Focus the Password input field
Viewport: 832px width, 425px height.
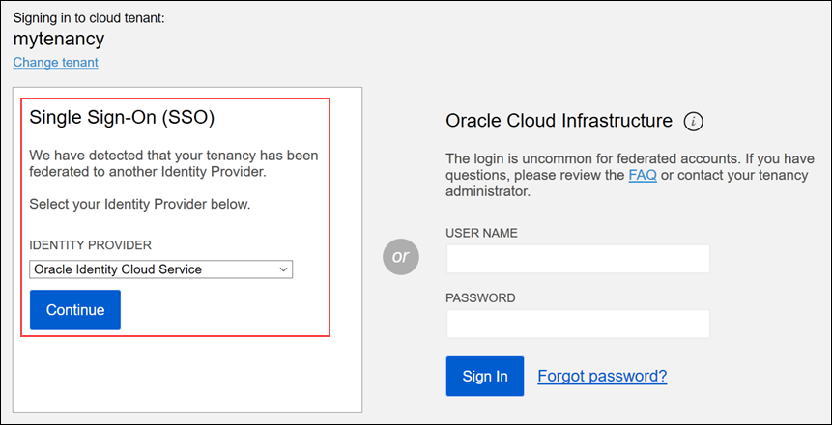tap(578, 324)
